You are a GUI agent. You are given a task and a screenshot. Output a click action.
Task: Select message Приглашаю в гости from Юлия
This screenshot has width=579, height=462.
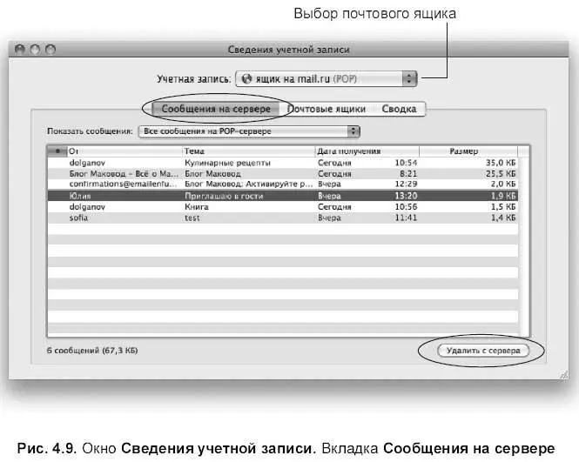(283, 196)
